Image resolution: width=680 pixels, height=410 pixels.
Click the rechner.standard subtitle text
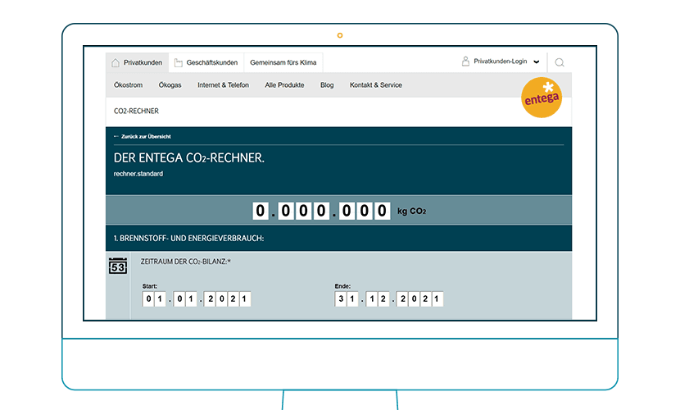pos(138,174)
